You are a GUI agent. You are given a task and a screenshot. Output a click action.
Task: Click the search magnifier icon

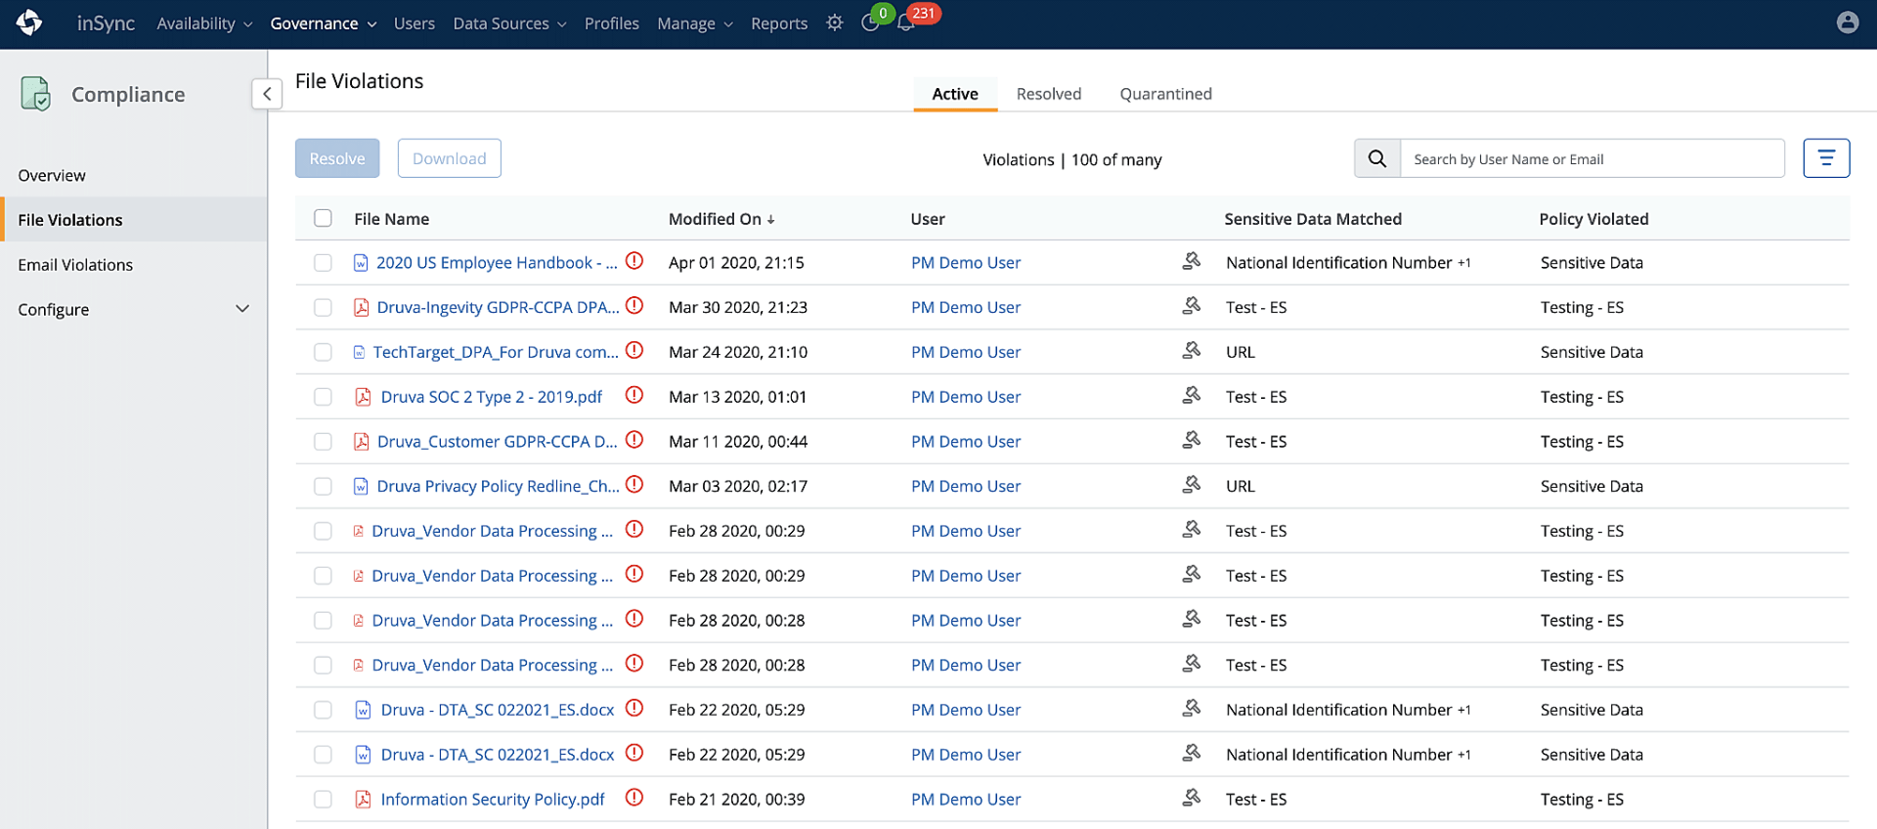(1376, 158)
